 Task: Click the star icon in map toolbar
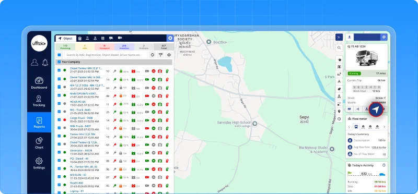coord(339,59)
